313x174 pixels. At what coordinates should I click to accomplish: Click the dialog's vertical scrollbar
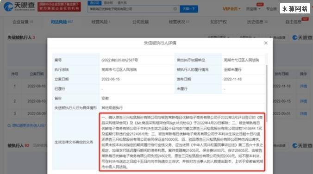point(267,93)
